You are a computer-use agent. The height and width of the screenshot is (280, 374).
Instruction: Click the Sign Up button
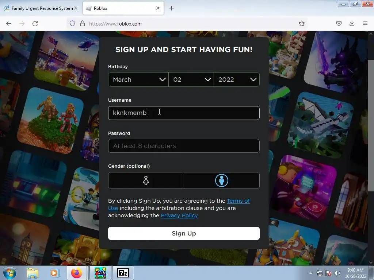tap(184, 233)
